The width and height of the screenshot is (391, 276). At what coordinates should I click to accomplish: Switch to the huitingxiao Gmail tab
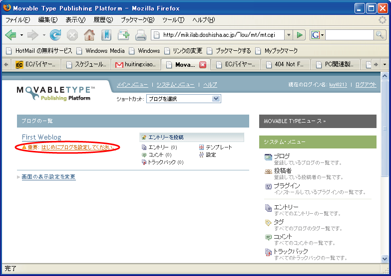(x=136, y=65)
